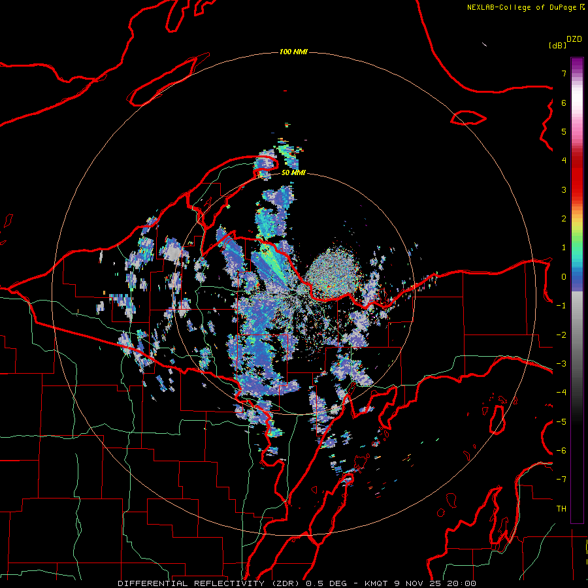588x588 pixels.
Task: Click the -5 value on the color scale
Action: (561, 422)
